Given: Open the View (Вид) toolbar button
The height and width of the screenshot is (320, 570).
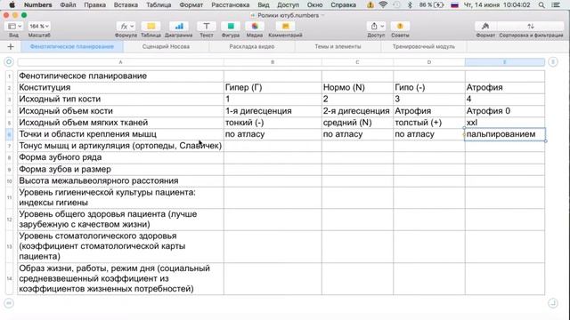Looking at the screenshot, I should [14, 26].
